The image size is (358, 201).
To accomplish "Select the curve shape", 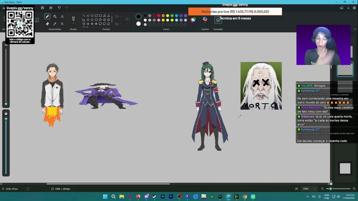I will pyautogui.click(x=88, y=16).
